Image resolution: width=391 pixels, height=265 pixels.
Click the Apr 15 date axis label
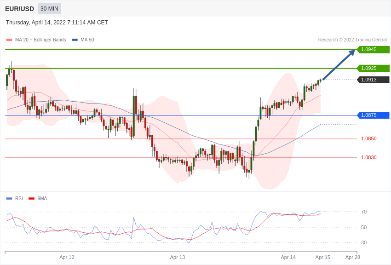[323, 257]
